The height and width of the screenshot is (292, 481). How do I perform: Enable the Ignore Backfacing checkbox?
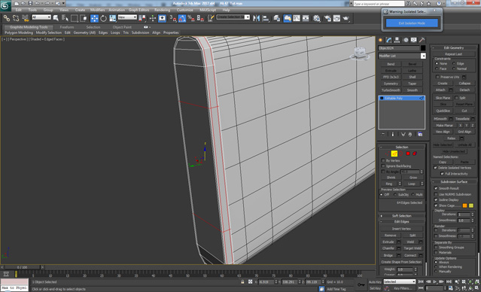pos(383,166)
